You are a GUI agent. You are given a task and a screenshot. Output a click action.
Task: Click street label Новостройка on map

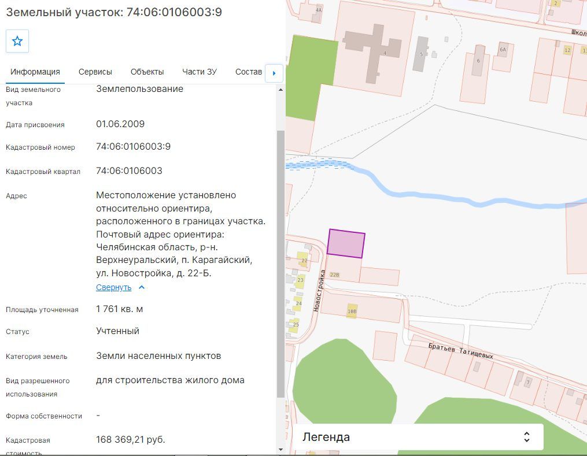[319, 291]
